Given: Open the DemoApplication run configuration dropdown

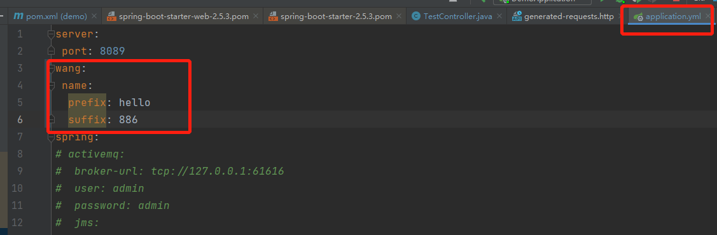Looking at the screenshot, I should point(542,1).
